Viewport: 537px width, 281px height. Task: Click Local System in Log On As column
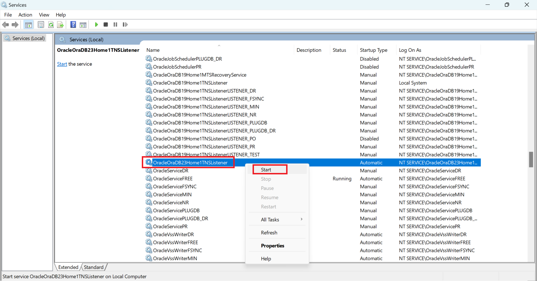pyautogui.click(x=413, y=83)
